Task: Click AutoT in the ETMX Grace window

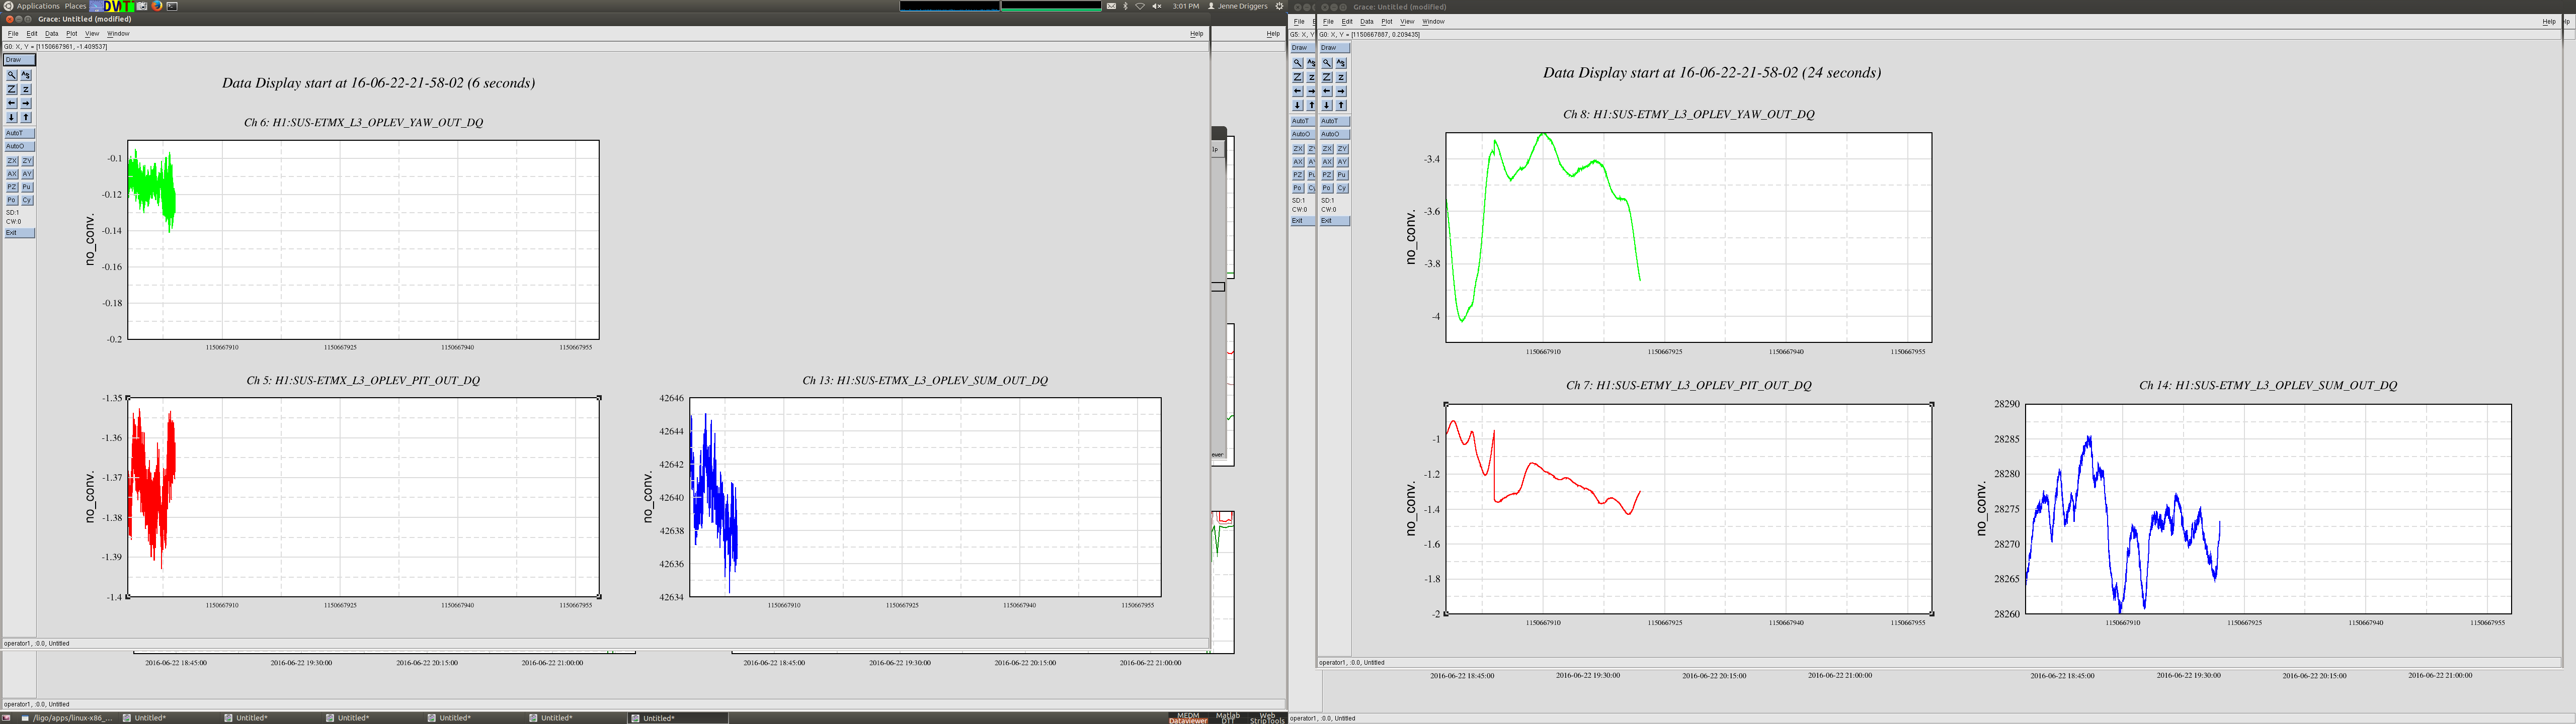Action: (19, 133)
